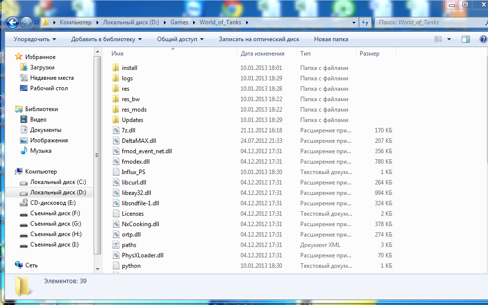Sort by the Размер column header
The width and height of the screenshot is (488, 305).
point(376,54)
